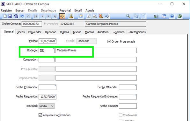190x121 pixels.
Task: Click the Softland S logo in title bar
Action: [x=3, y=4]
